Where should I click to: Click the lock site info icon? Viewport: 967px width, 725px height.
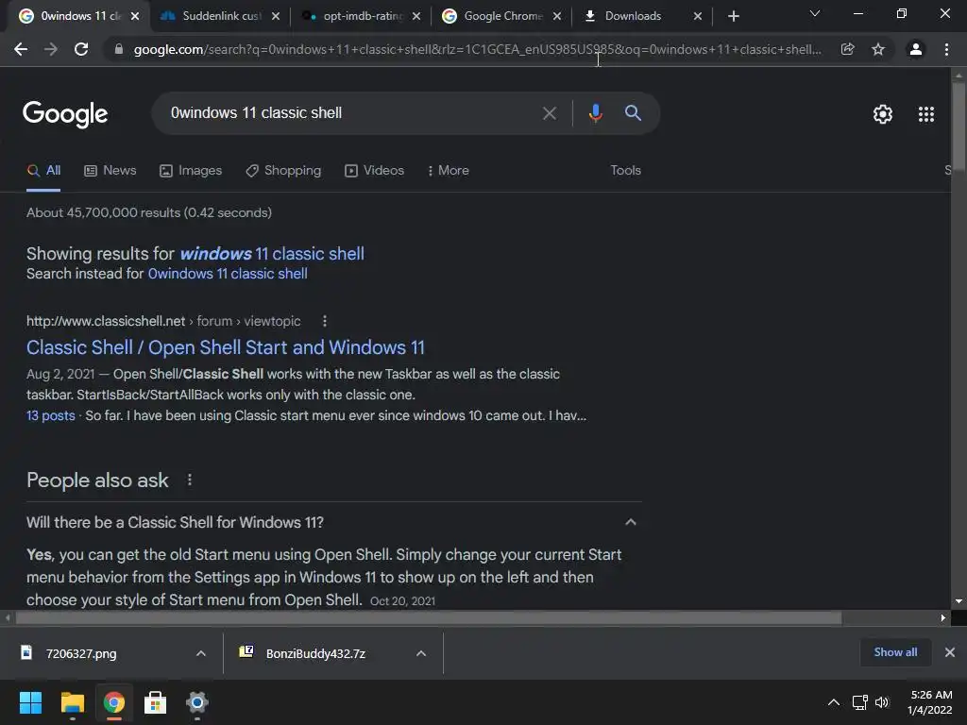(119, 49)
